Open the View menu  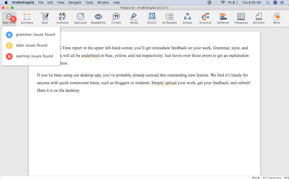click(x=61, y=2)
